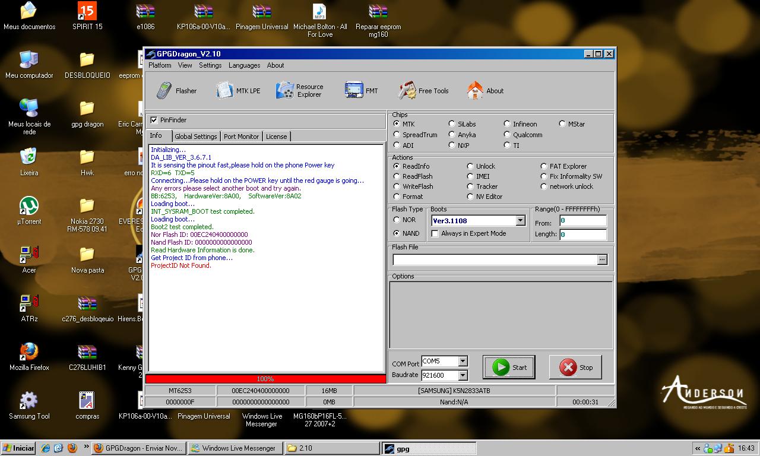Expand the Baudrate dropdown

(x=463, y=375)
